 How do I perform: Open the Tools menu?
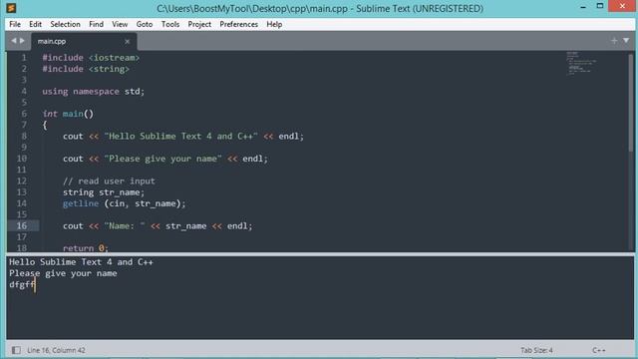point(170,24)
